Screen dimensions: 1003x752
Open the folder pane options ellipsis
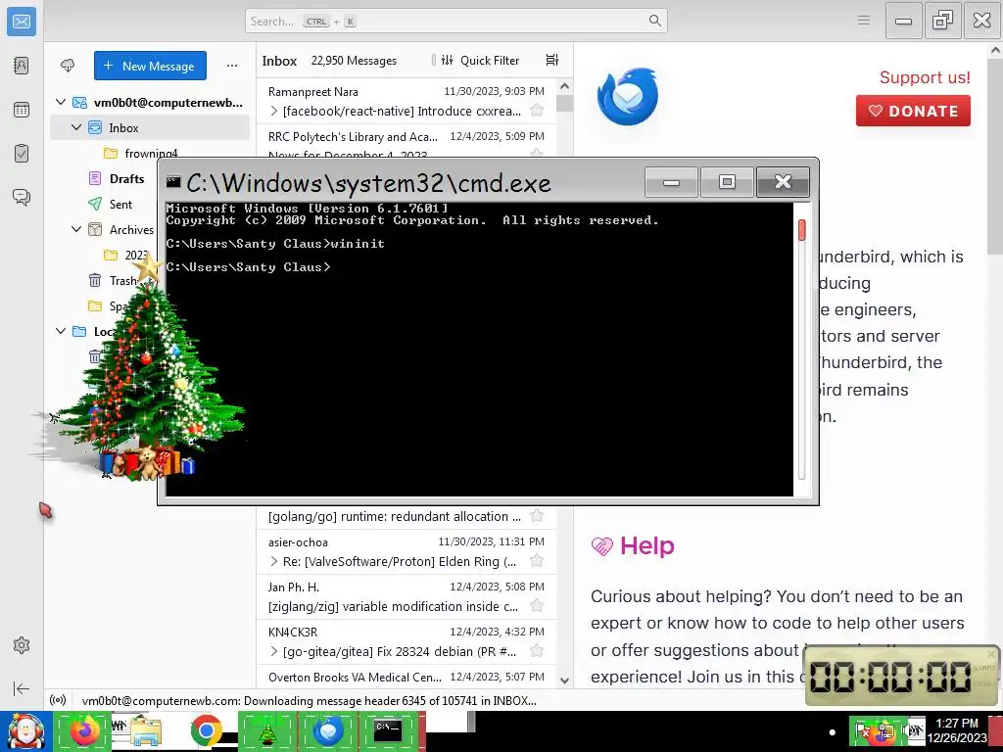coord(231,66)
